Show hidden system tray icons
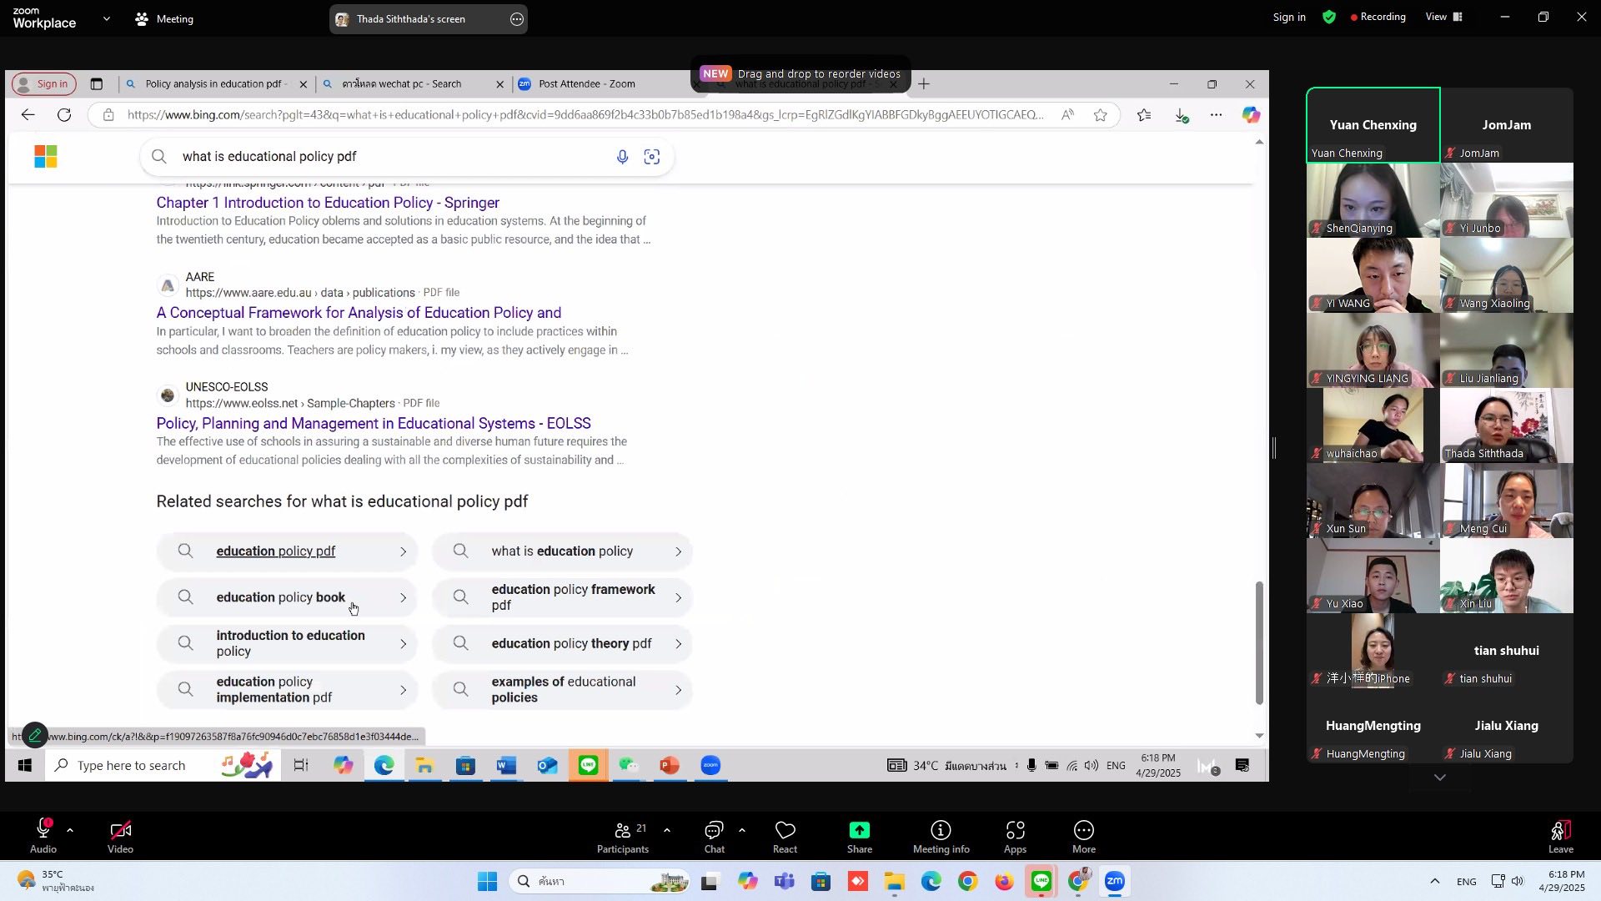The height and width of the screenshot is (901, 1601). [1434, 881]
